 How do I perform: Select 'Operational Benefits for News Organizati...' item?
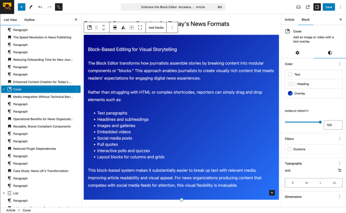(x=43, y=119)
